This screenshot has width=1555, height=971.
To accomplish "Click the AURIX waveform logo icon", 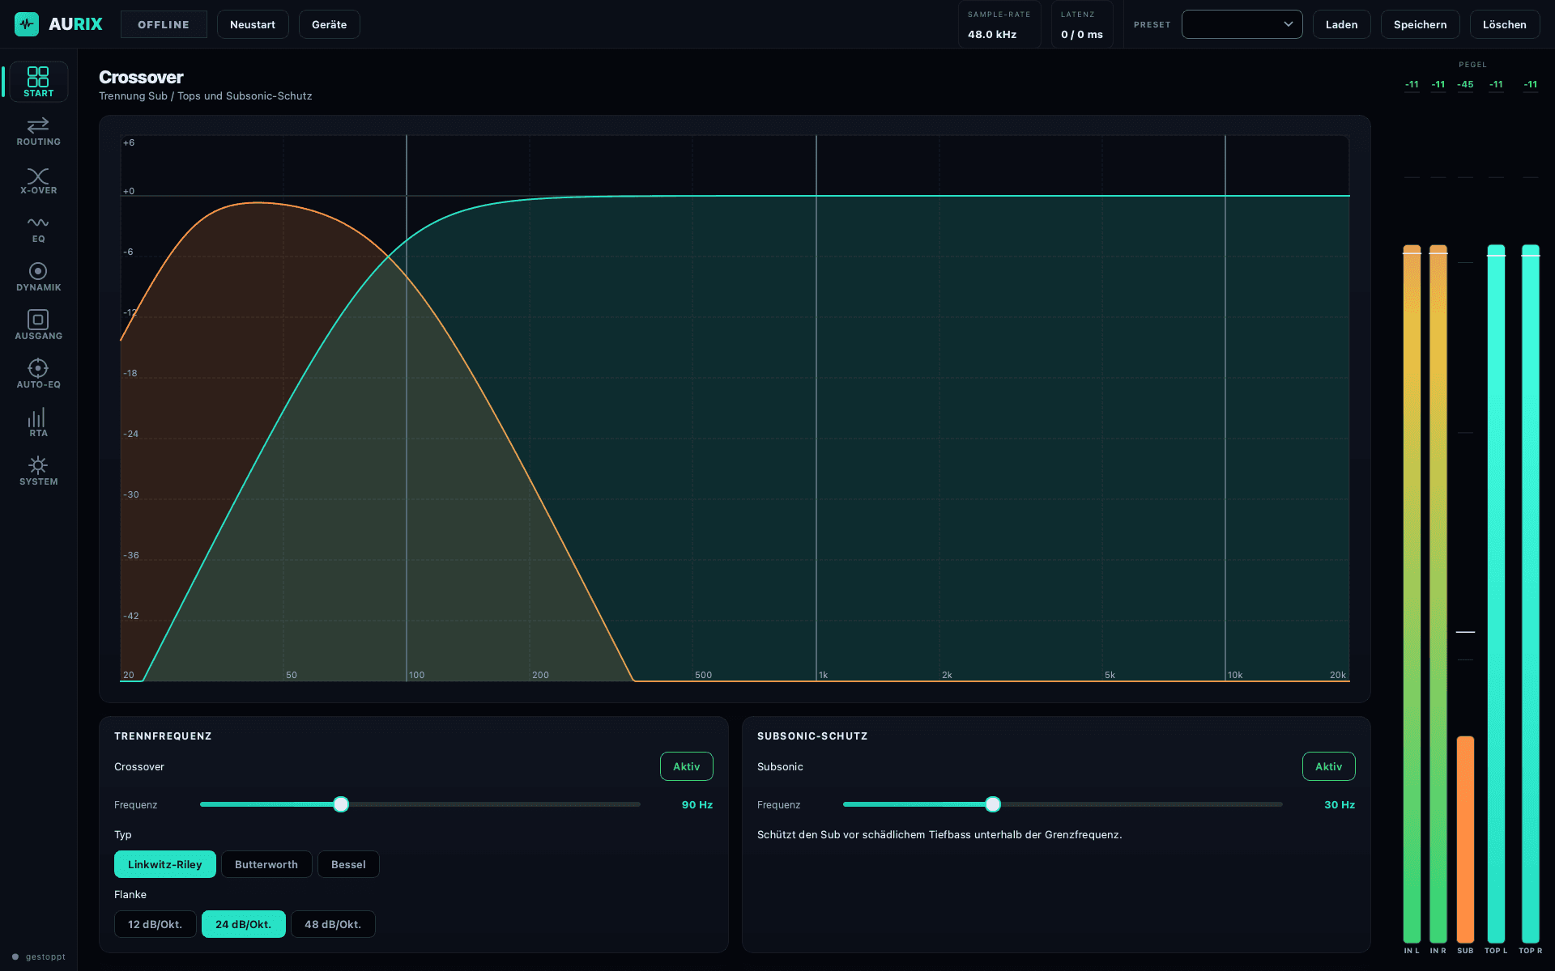I will 27,24.
